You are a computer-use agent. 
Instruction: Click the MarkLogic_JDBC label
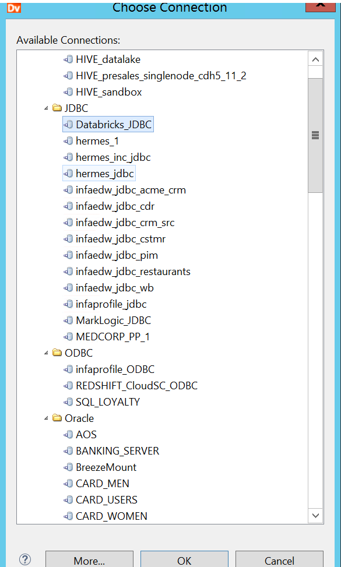click(113, 321)
